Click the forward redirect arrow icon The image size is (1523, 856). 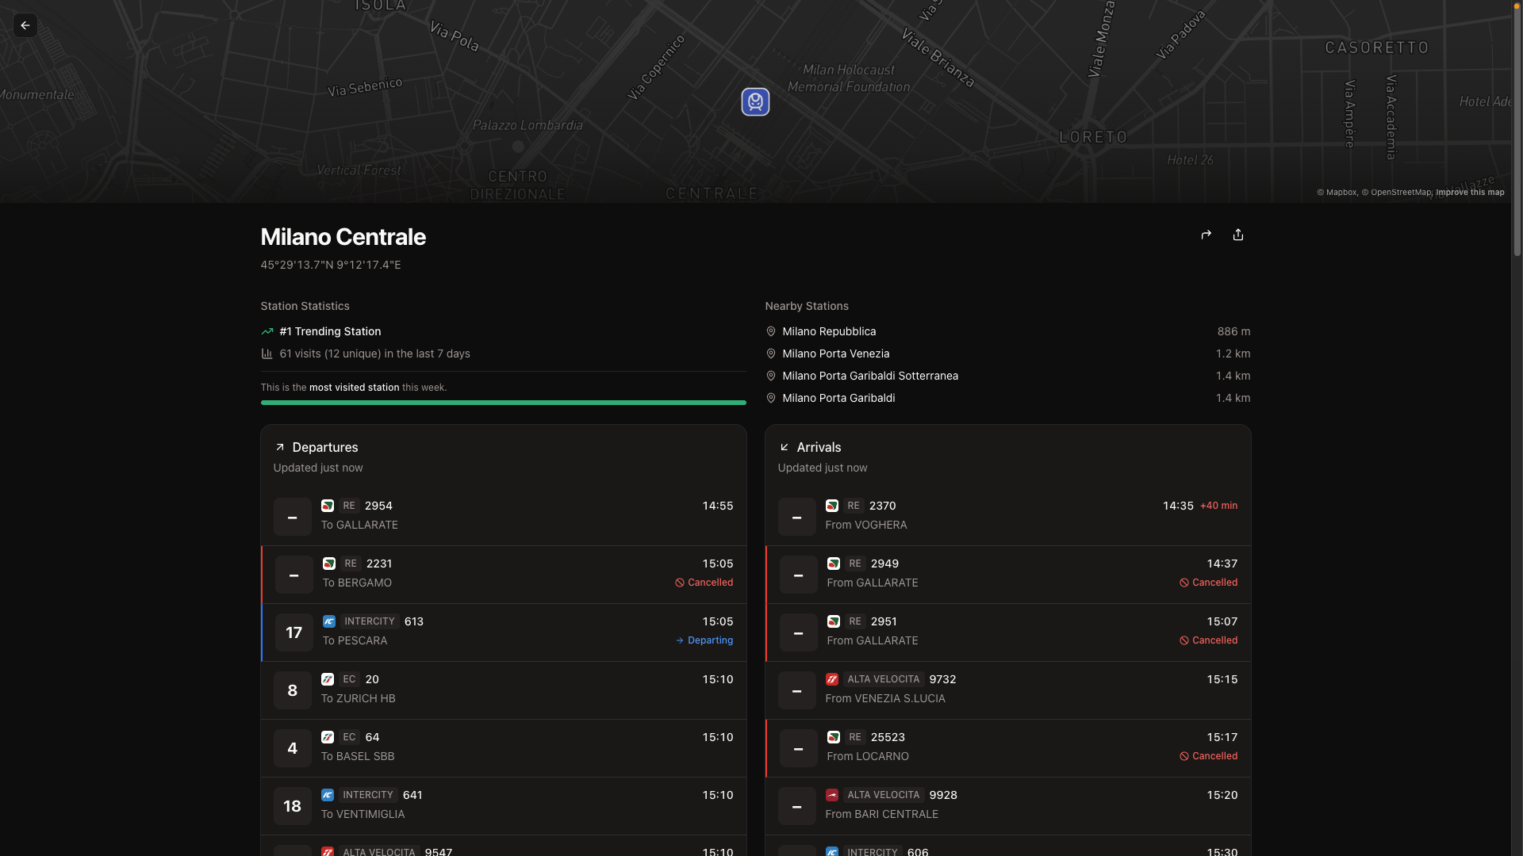(x=1206, y=235)
